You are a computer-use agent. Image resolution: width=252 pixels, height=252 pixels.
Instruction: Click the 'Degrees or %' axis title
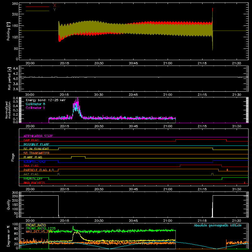click(x=9, y=236)
